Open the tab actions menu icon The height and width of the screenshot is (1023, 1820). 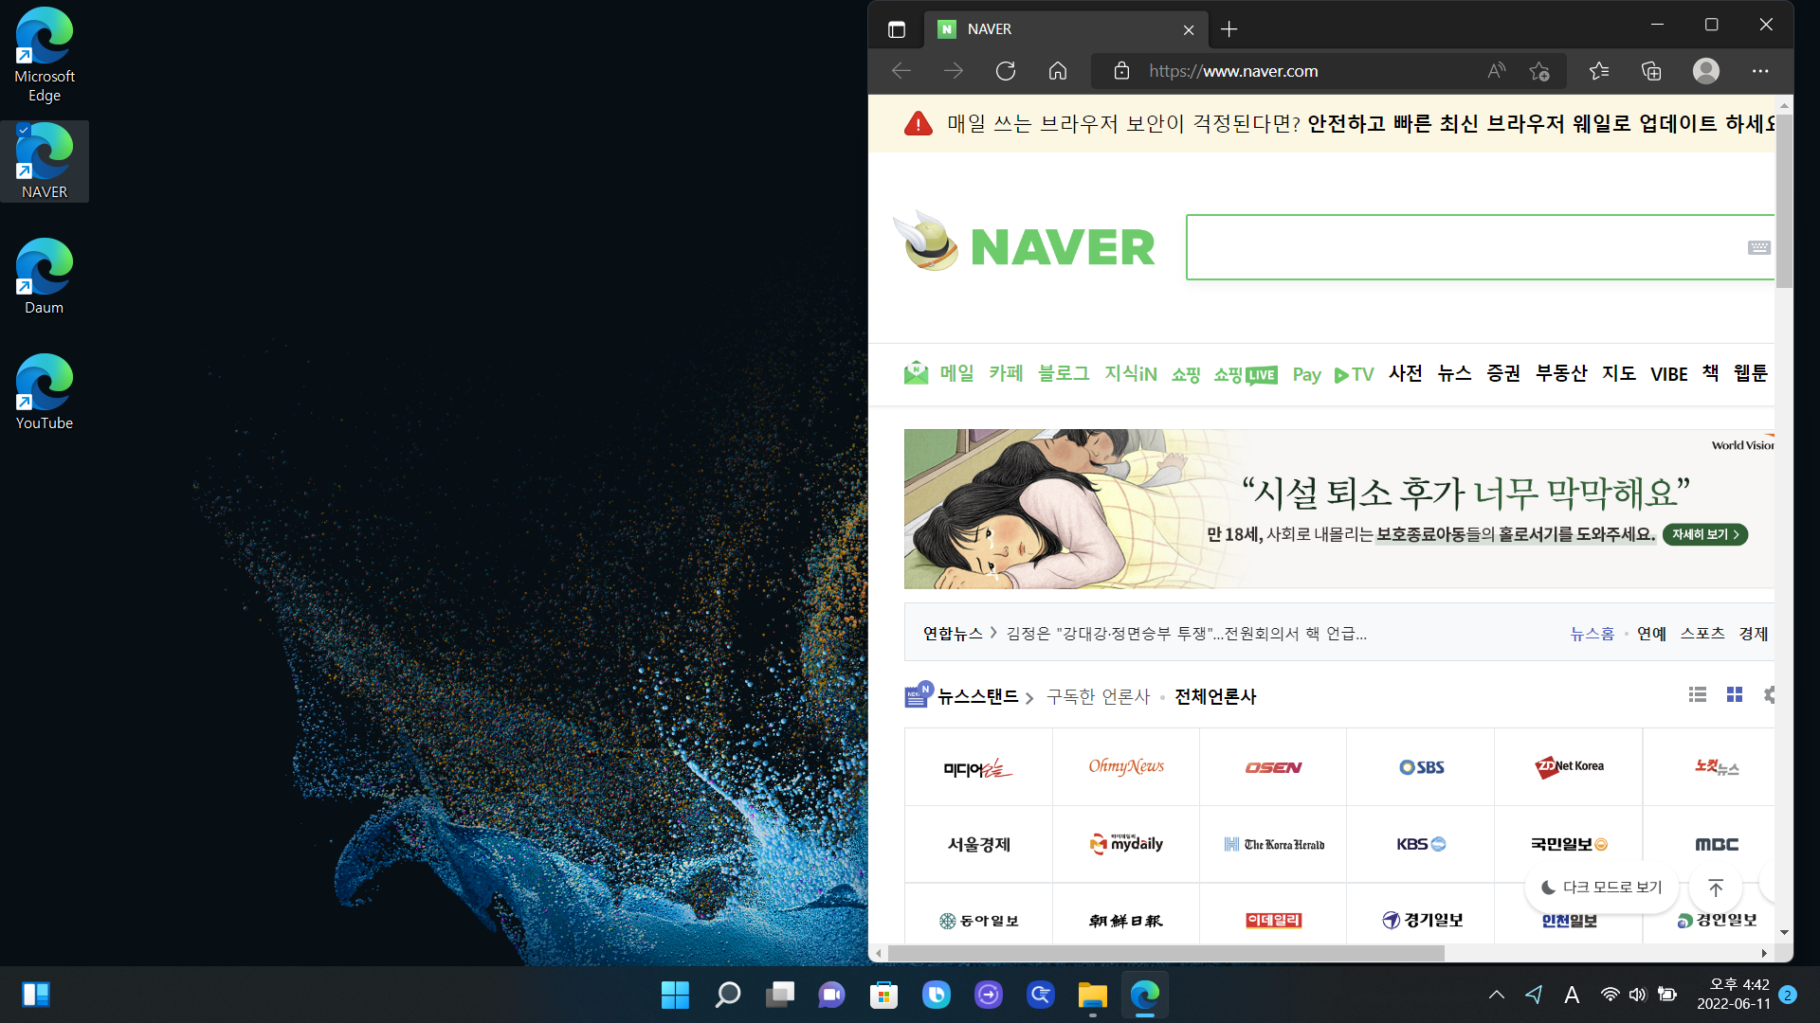point(897,29)
